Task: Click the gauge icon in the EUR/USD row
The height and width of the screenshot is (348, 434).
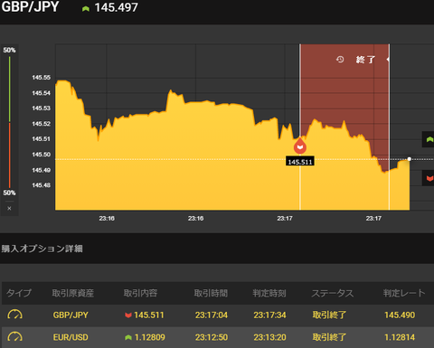Action: coord(14,337)
